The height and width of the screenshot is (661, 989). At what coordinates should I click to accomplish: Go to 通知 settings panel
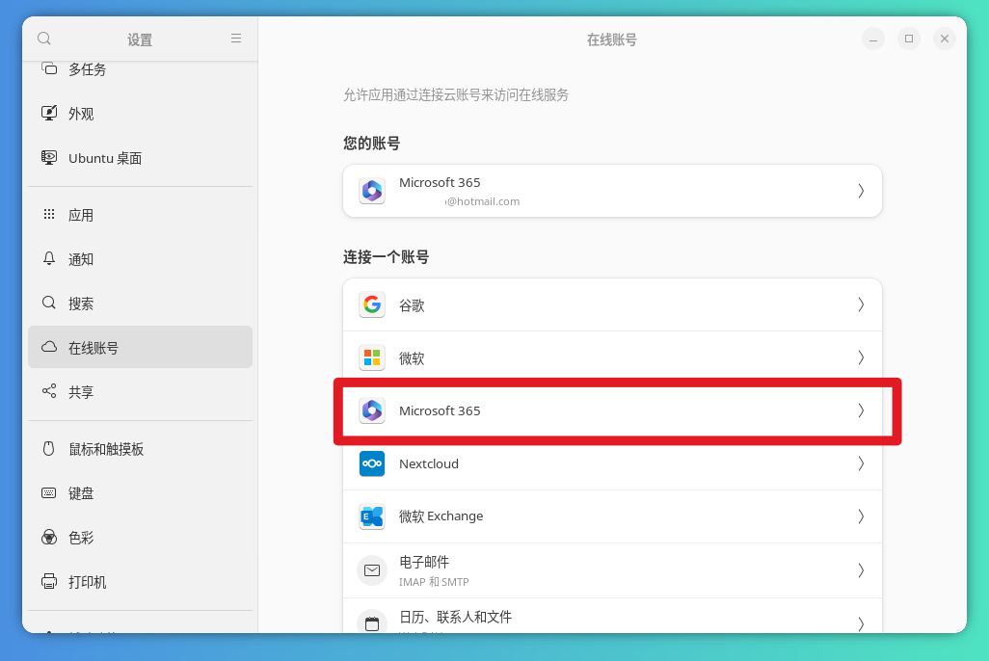coord(81,259)
